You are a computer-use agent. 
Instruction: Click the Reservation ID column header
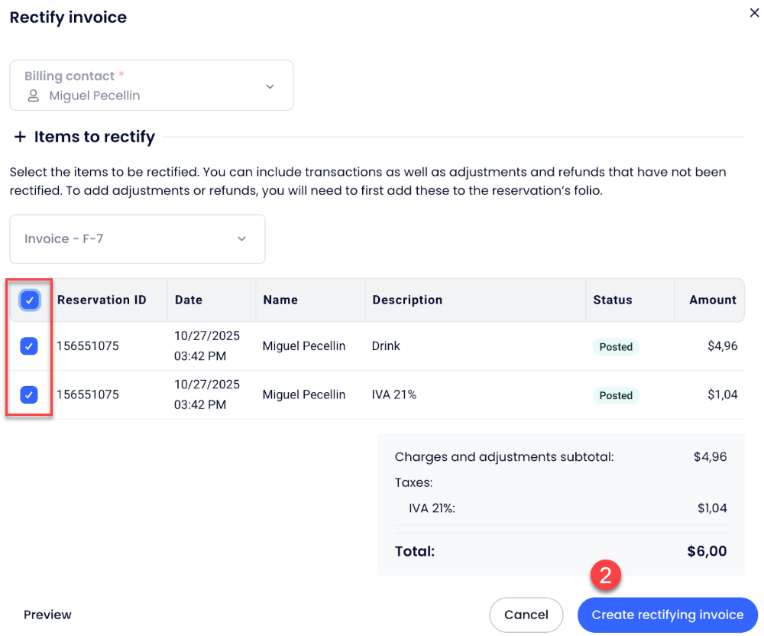(x=102, y=300)
